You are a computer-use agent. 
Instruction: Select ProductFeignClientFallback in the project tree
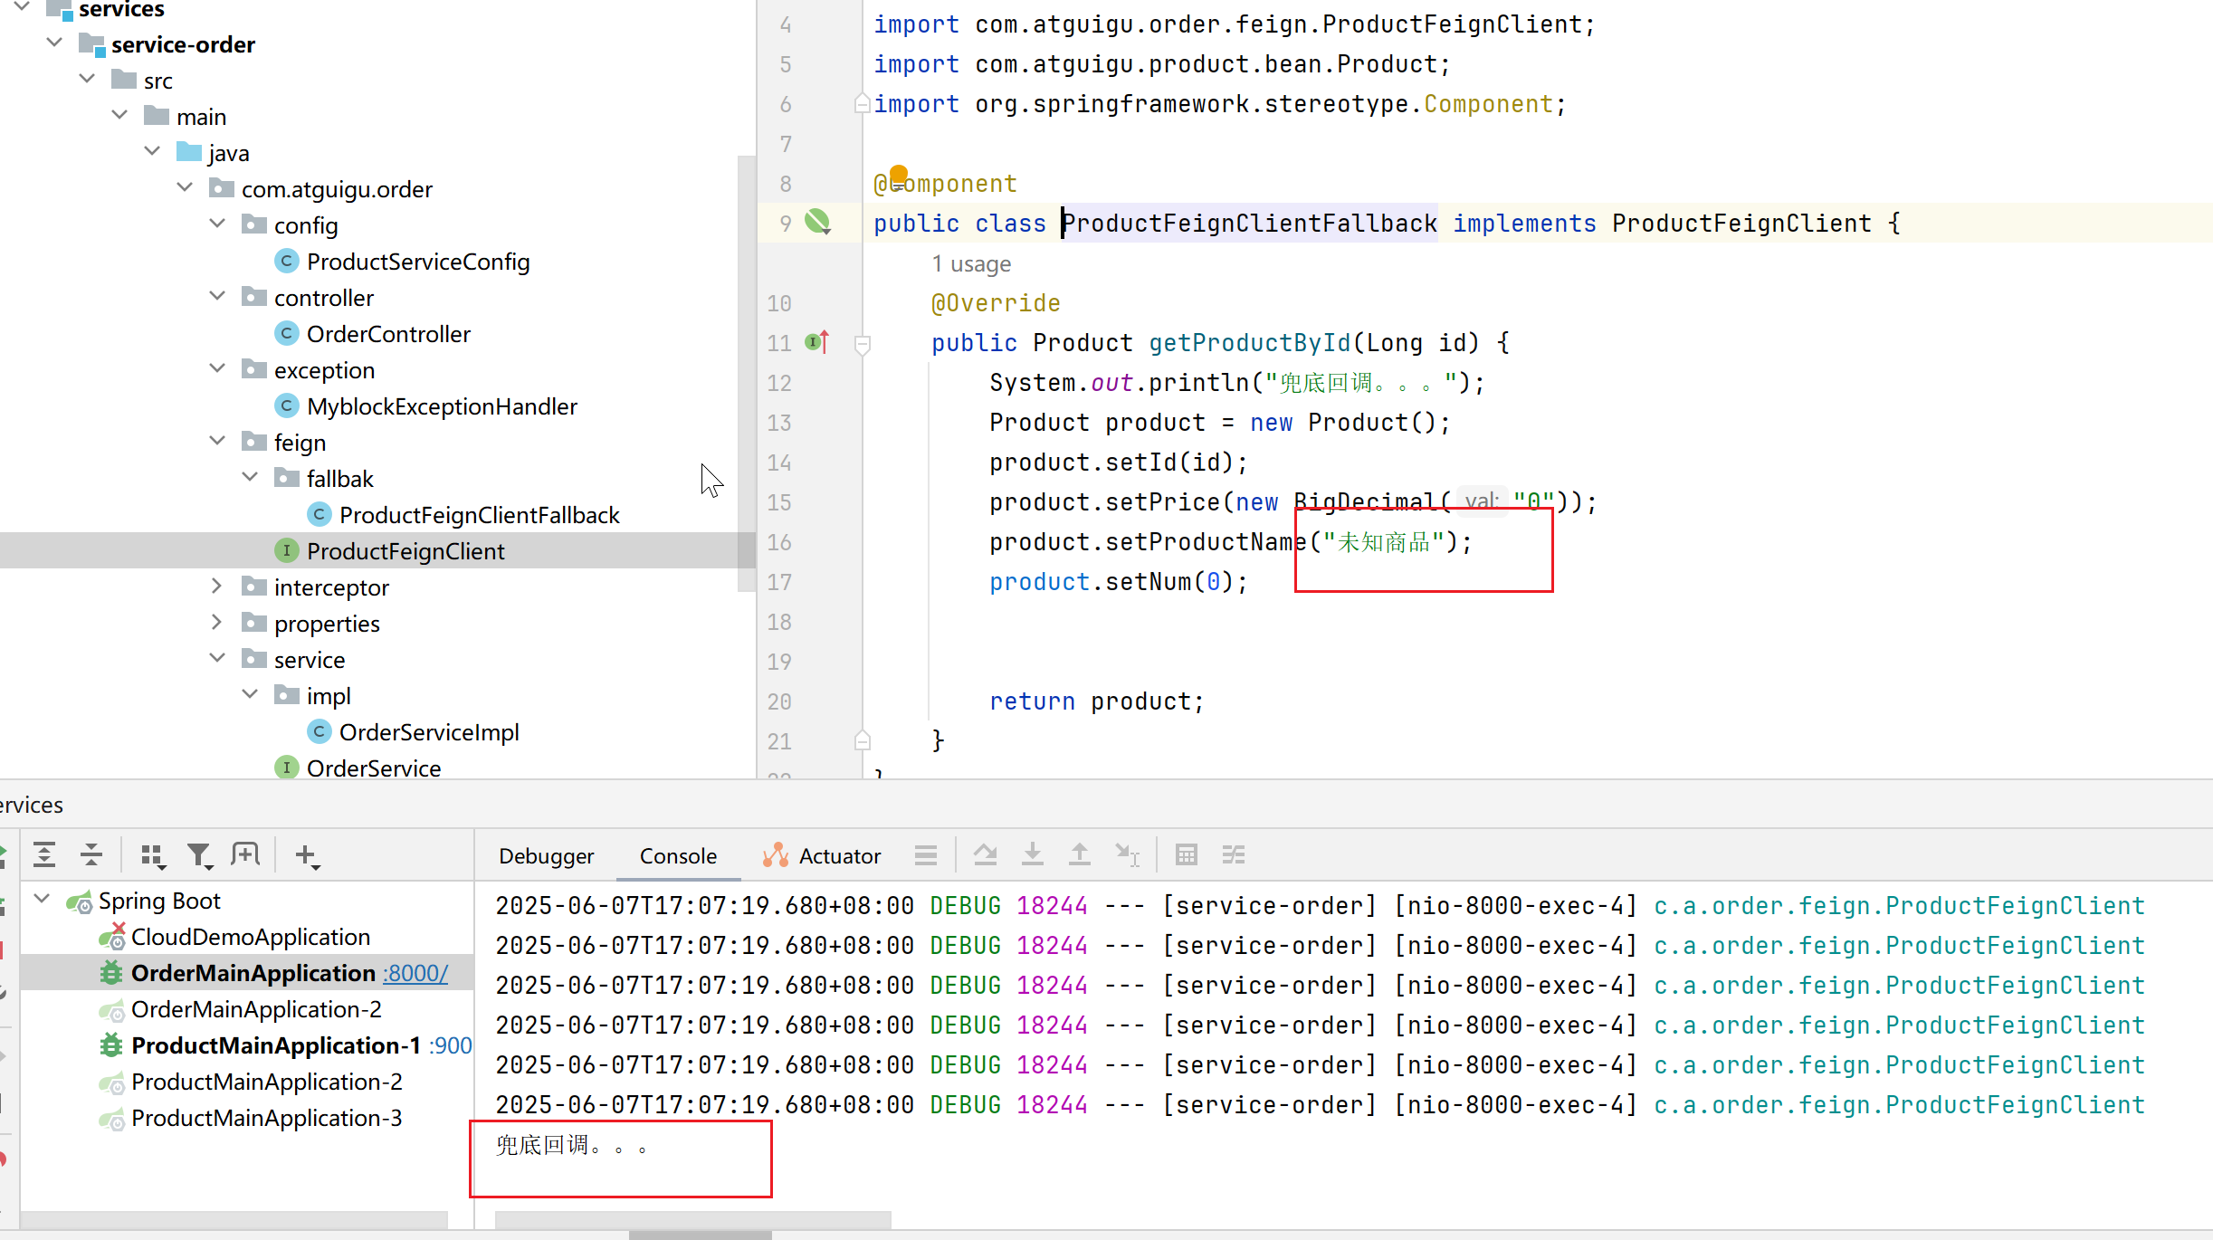tap(479, 515)
